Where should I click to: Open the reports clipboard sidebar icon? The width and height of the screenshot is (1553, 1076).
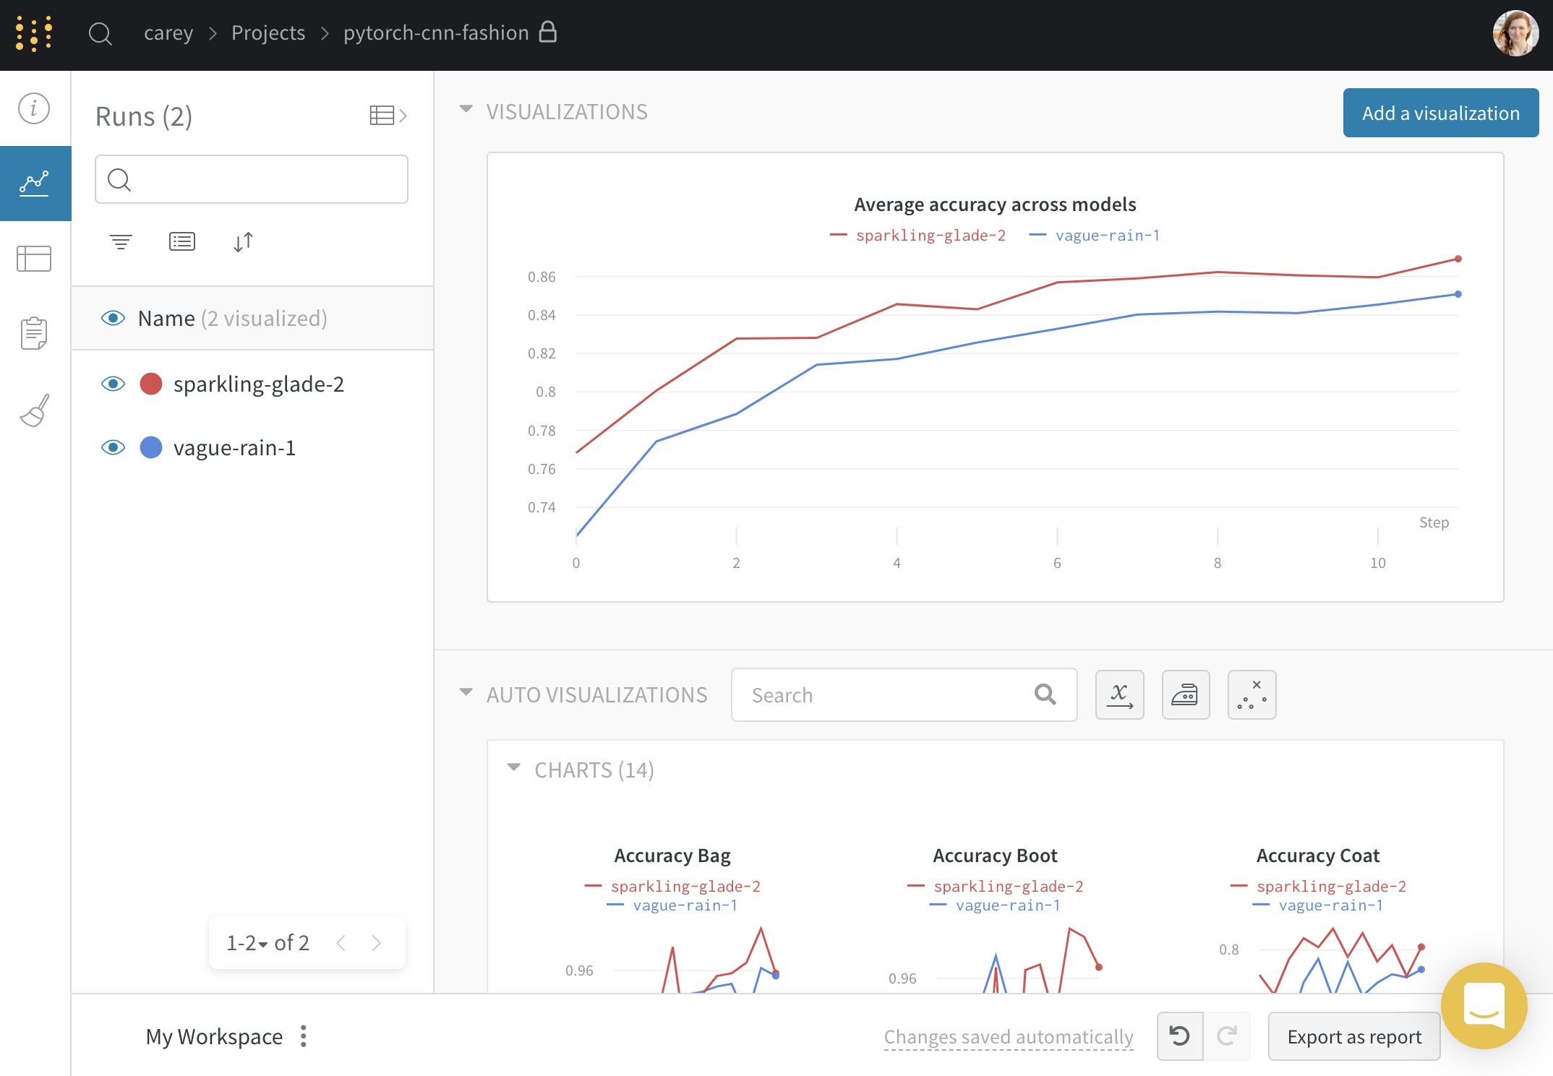(34, 333)
